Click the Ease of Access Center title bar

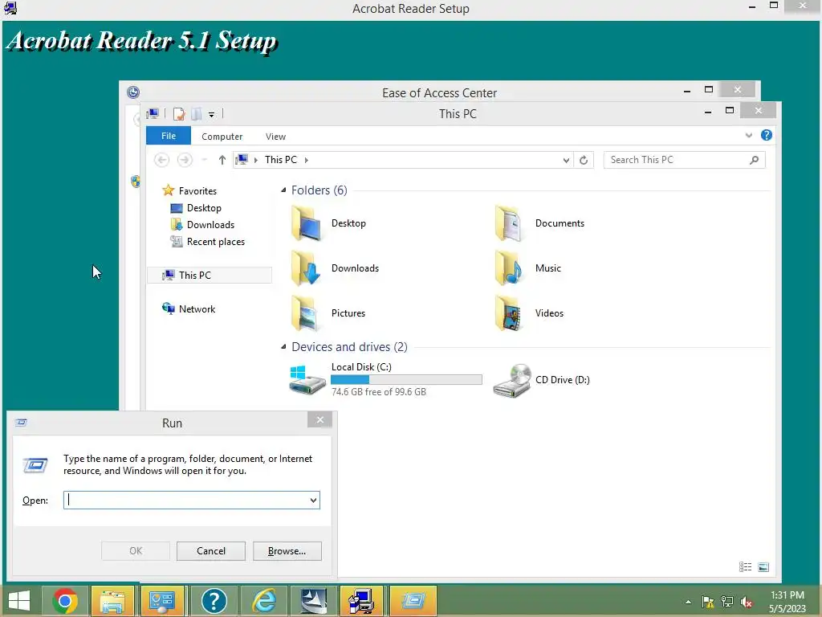click(x=439, y=93)
